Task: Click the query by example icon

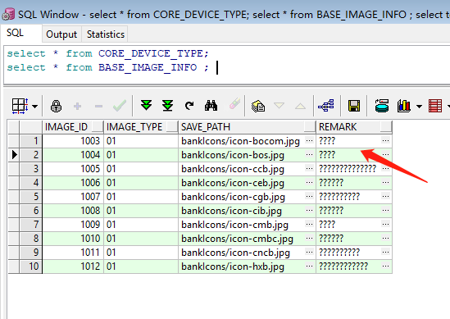Action: [258, 106]
